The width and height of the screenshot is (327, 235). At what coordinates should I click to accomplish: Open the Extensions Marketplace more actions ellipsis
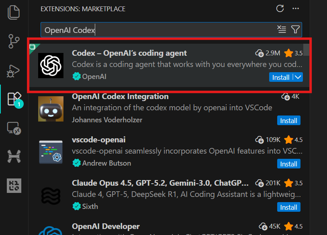296,8
